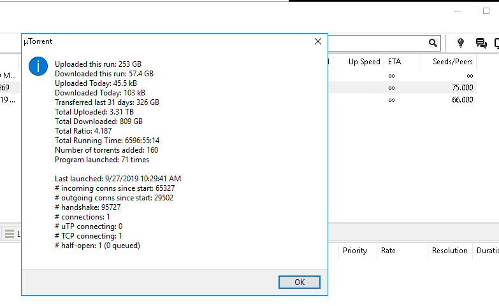The width and height of the screenshot is (499, 306).
Task: Click the search magnifier icon
Action: click(x=433, y=43)
